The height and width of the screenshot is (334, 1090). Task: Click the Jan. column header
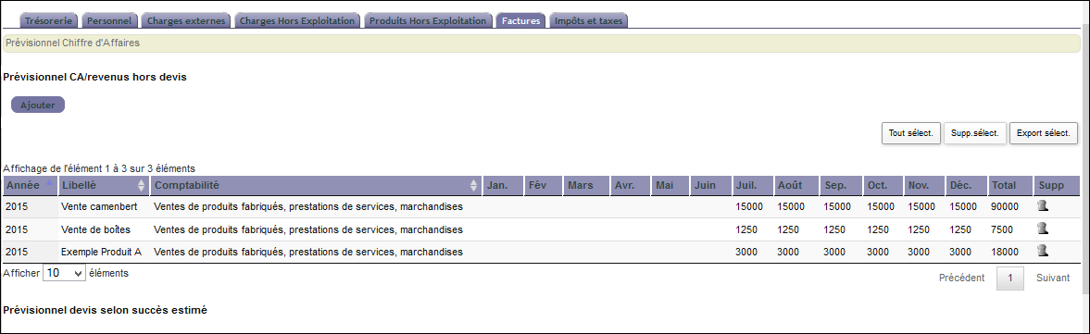click(503, 185)
